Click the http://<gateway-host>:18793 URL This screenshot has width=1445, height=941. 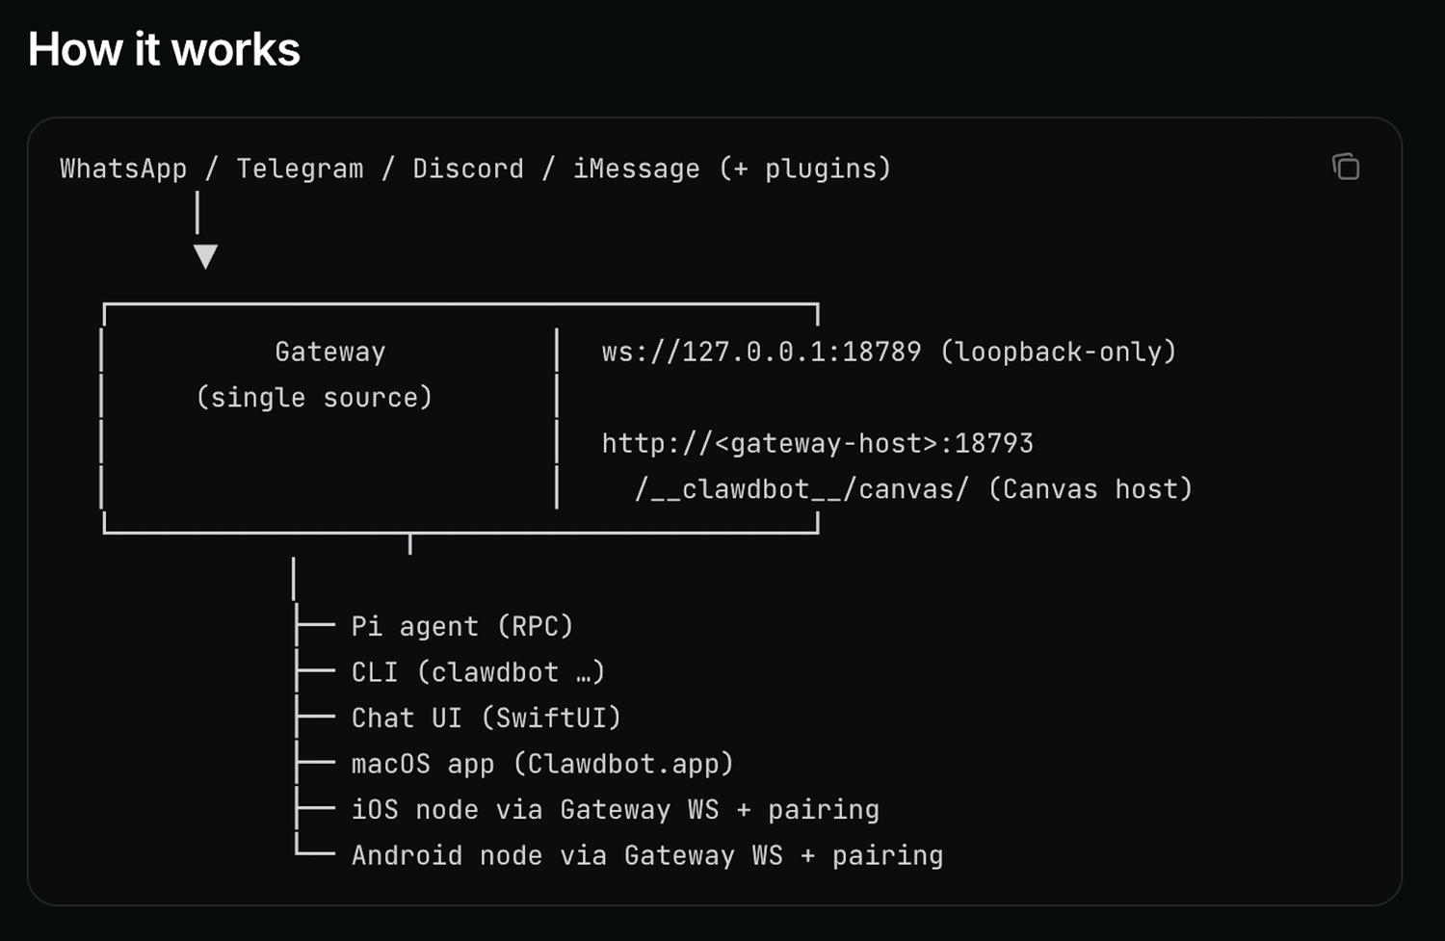817,443
